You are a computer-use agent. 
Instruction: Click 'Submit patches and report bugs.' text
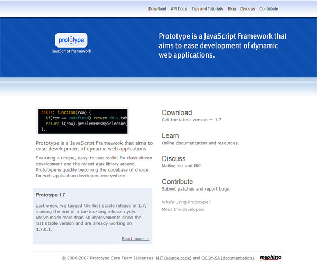(x=196, y=189)
